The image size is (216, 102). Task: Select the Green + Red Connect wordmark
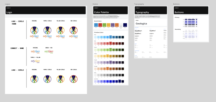tap(49, 52)
